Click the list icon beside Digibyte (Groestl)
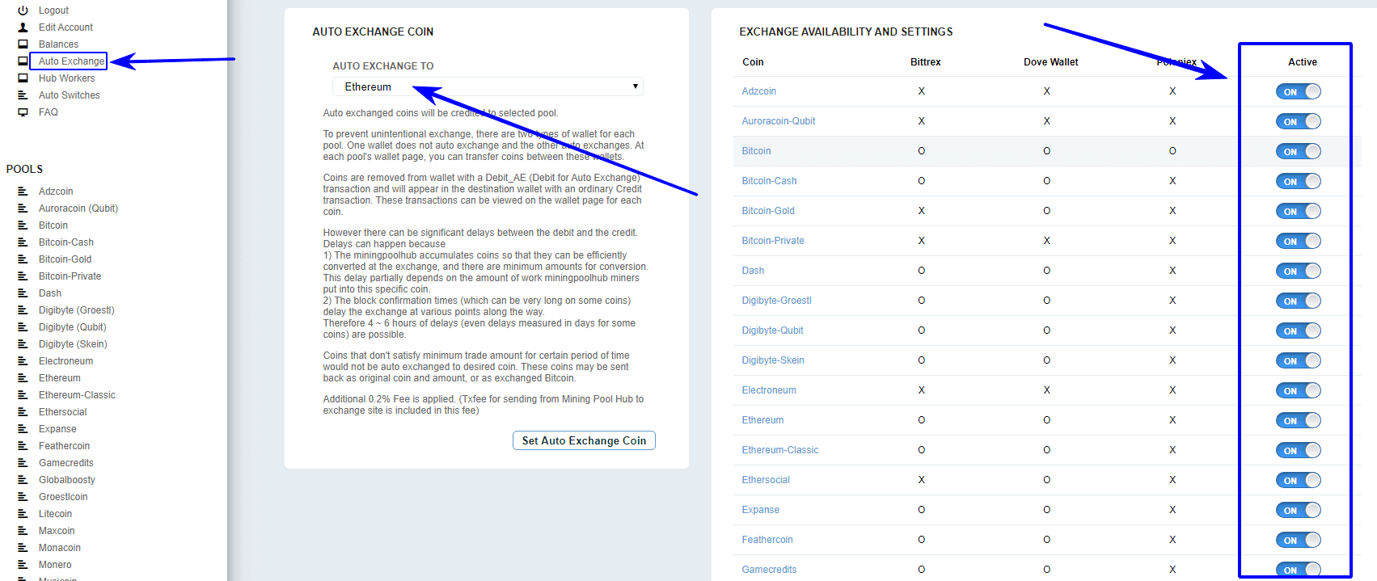 23,310
